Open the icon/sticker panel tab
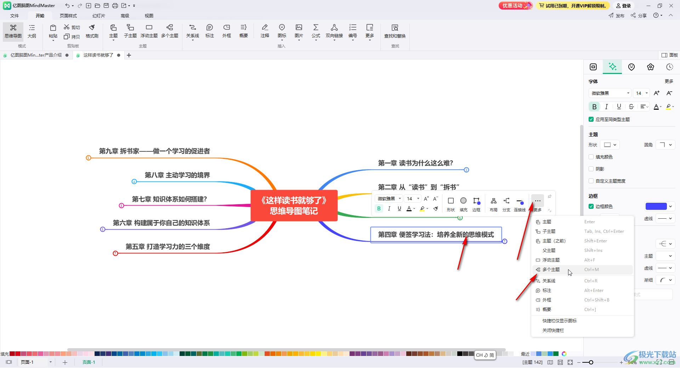 click(x=631, y=67)
